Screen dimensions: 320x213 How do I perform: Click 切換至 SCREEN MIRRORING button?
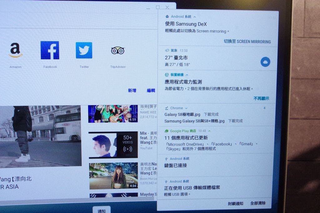(247, 42)
